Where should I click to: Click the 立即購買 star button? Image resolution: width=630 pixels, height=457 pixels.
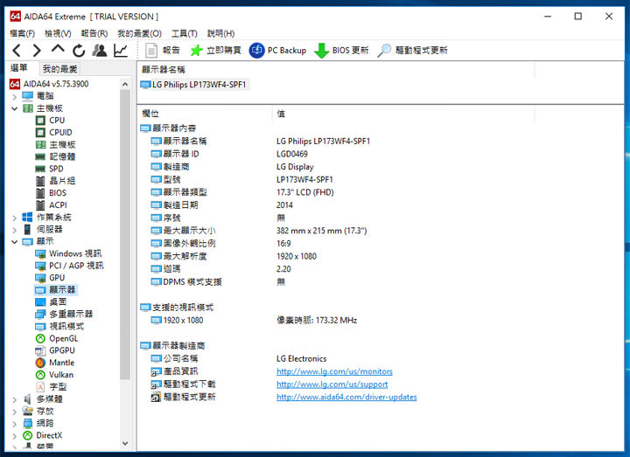point(198,51)
